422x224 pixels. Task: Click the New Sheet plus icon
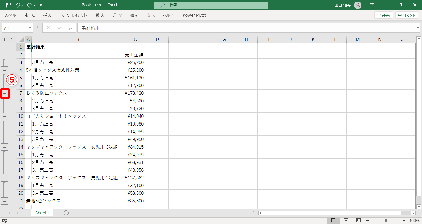[x=66, y=213]
